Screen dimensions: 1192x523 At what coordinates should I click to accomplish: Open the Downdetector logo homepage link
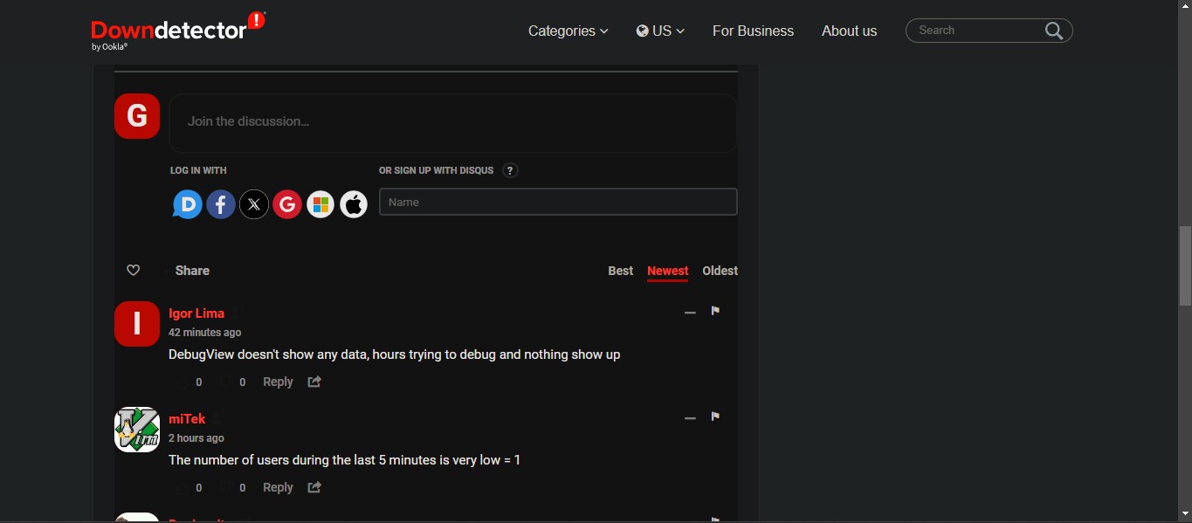pos(178,31)
